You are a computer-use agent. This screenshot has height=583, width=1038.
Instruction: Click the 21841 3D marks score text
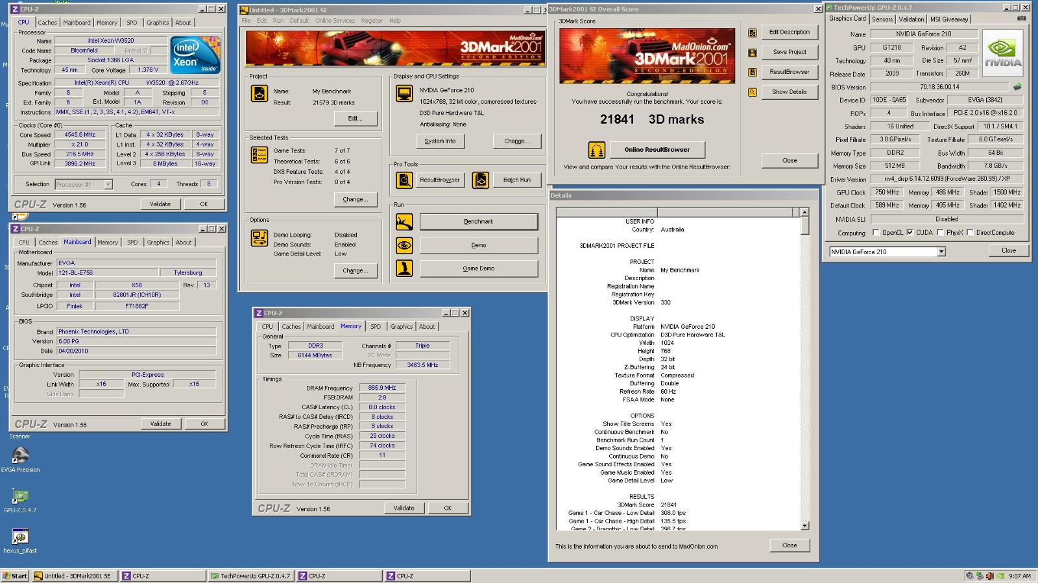tap(652, 119)
